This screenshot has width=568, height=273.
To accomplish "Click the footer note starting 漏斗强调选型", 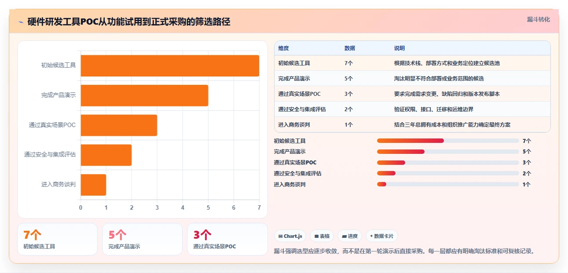I will pos(405,251).
